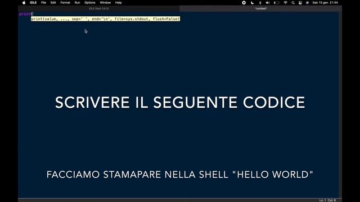Open the Options menu
The width and height of the screenshot is (360, 202).
(90, 3)
